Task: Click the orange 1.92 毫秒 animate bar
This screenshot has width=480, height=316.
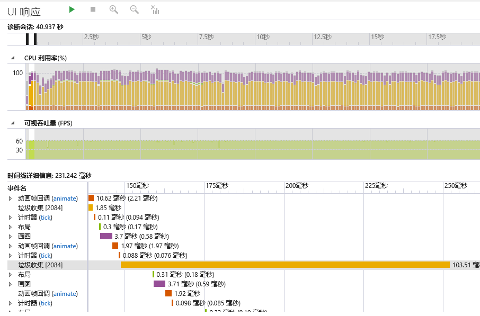Action: click(x=168, y=293)
